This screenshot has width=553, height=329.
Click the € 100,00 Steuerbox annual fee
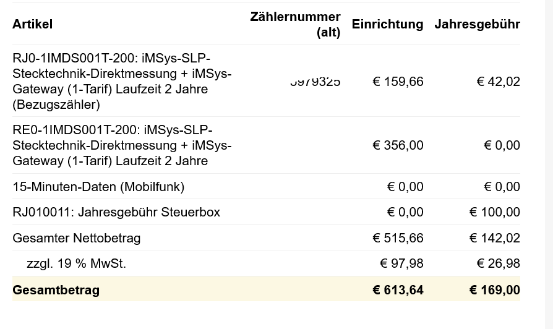pos(494,212)
